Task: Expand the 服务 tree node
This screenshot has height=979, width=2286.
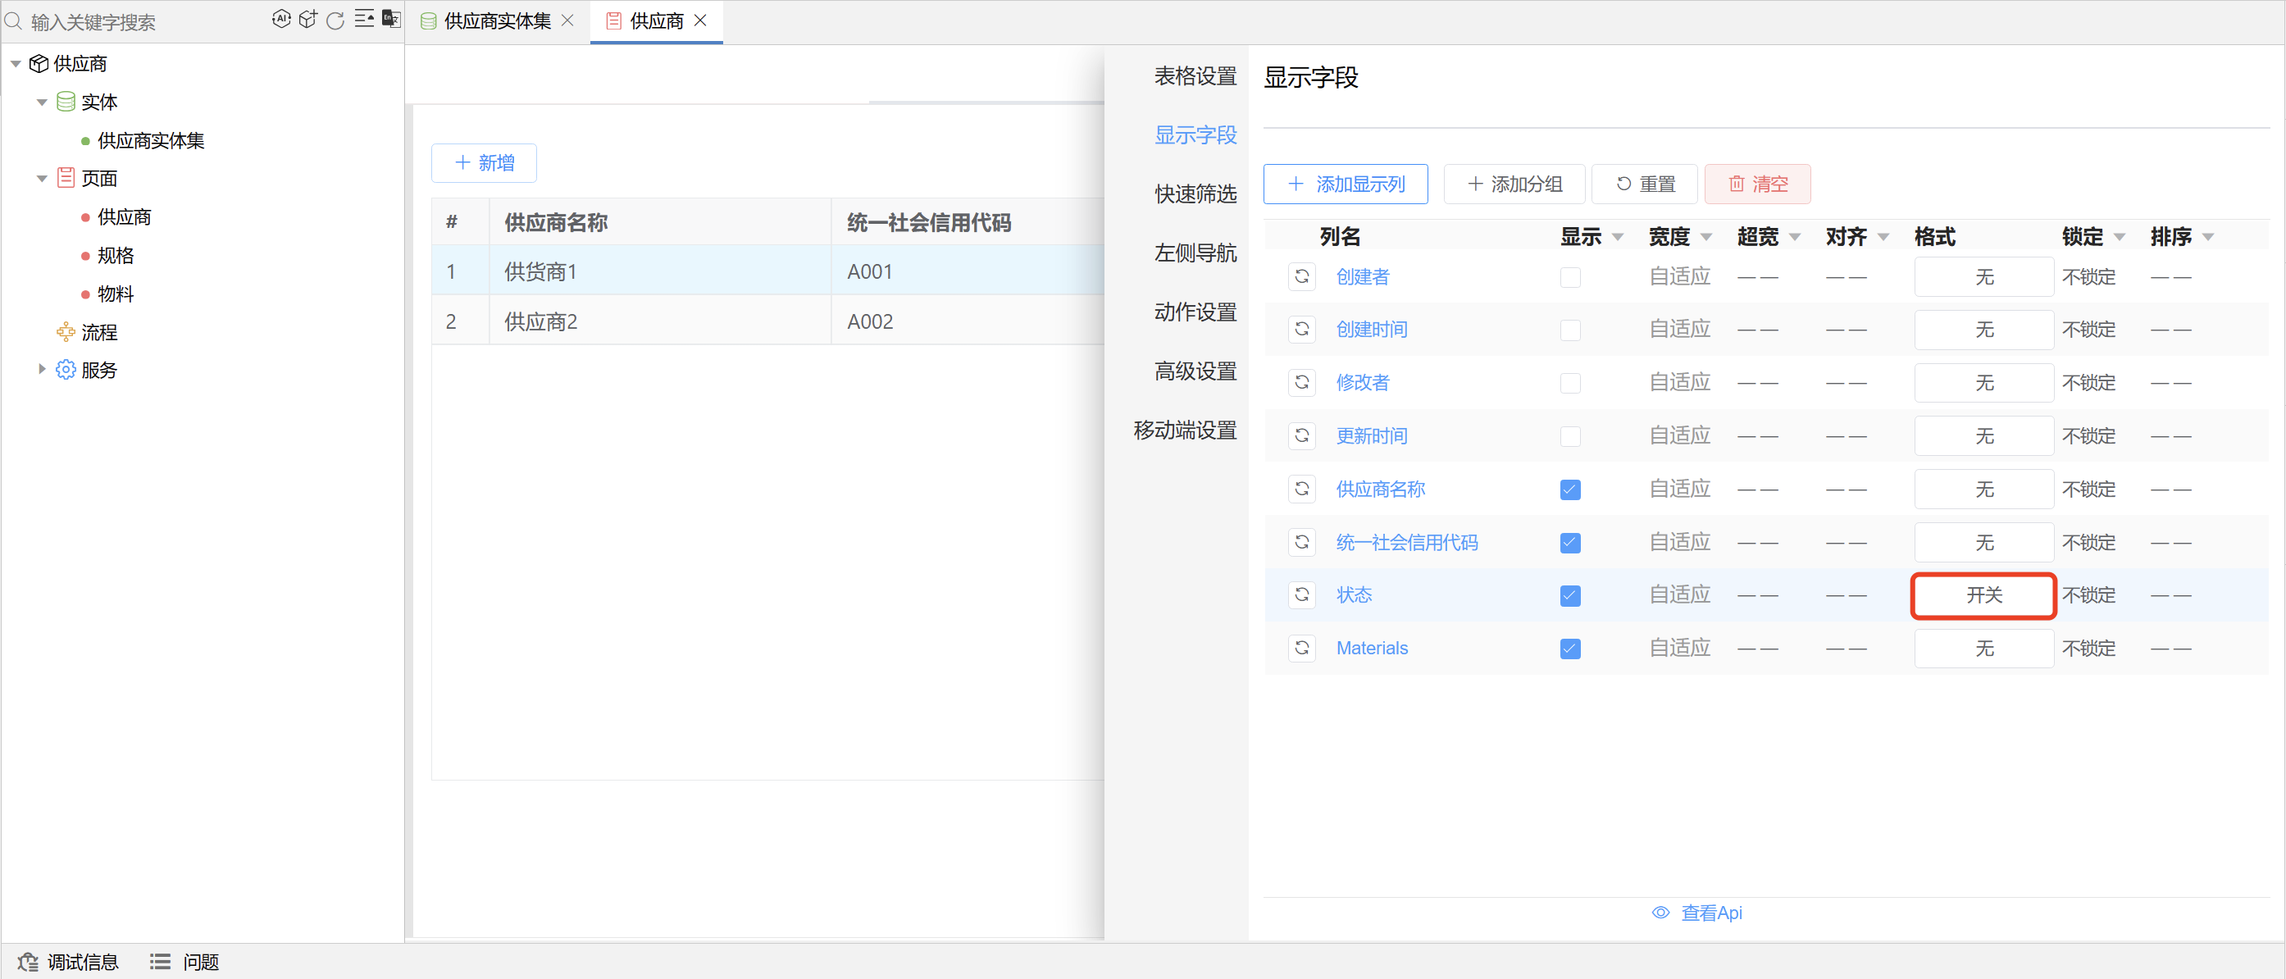Action: pos(41,370)
